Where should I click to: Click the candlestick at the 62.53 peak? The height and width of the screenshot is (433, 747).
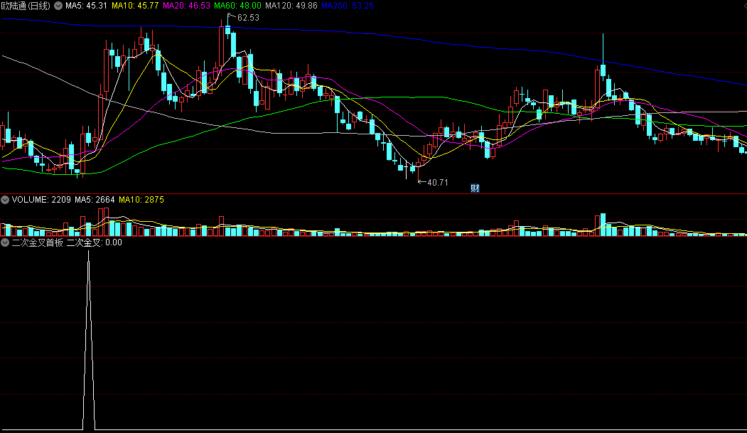click(227, 30)
